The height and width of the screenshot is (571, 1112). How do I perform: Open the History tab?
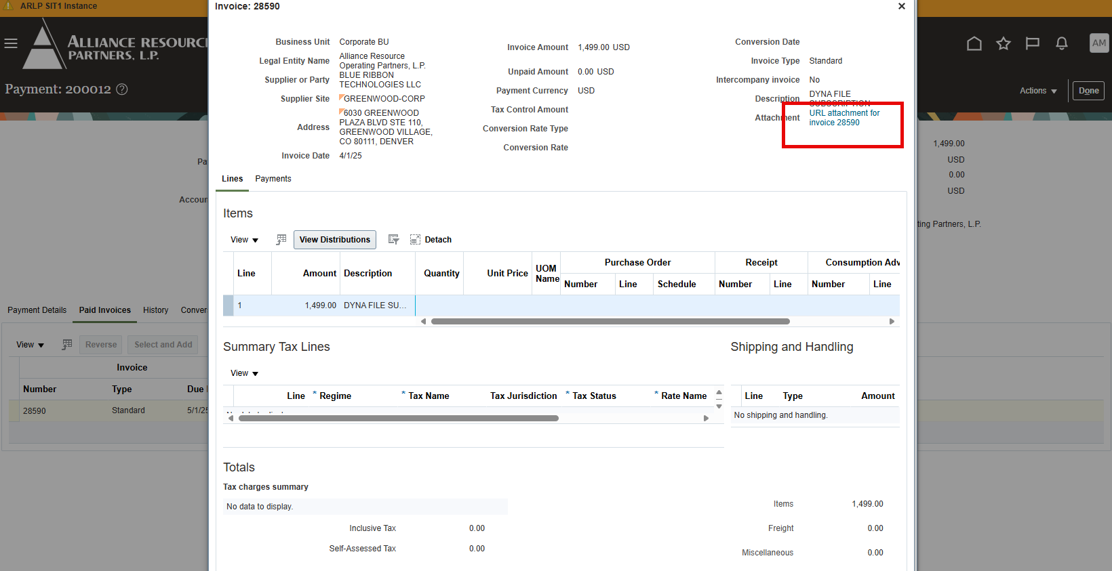tap(155, 310)
